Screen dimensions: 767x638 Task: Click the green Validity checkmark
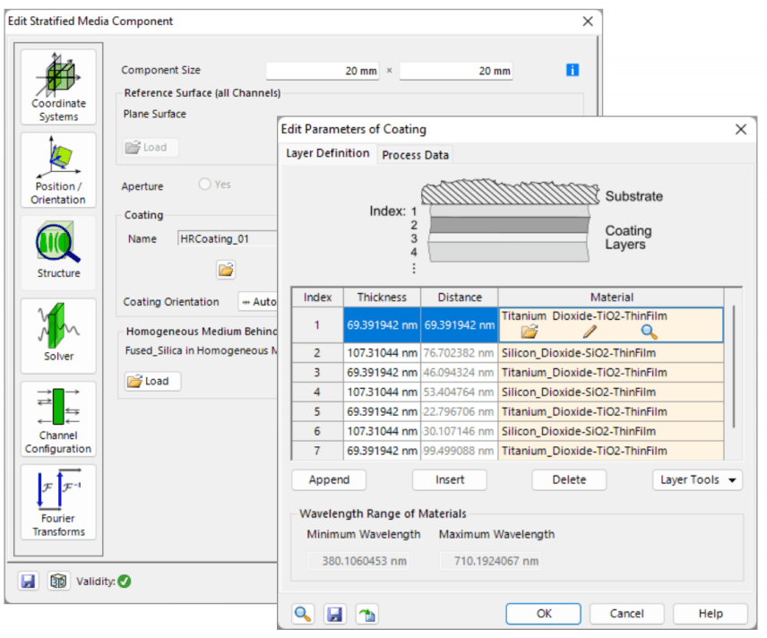(125, 582)
